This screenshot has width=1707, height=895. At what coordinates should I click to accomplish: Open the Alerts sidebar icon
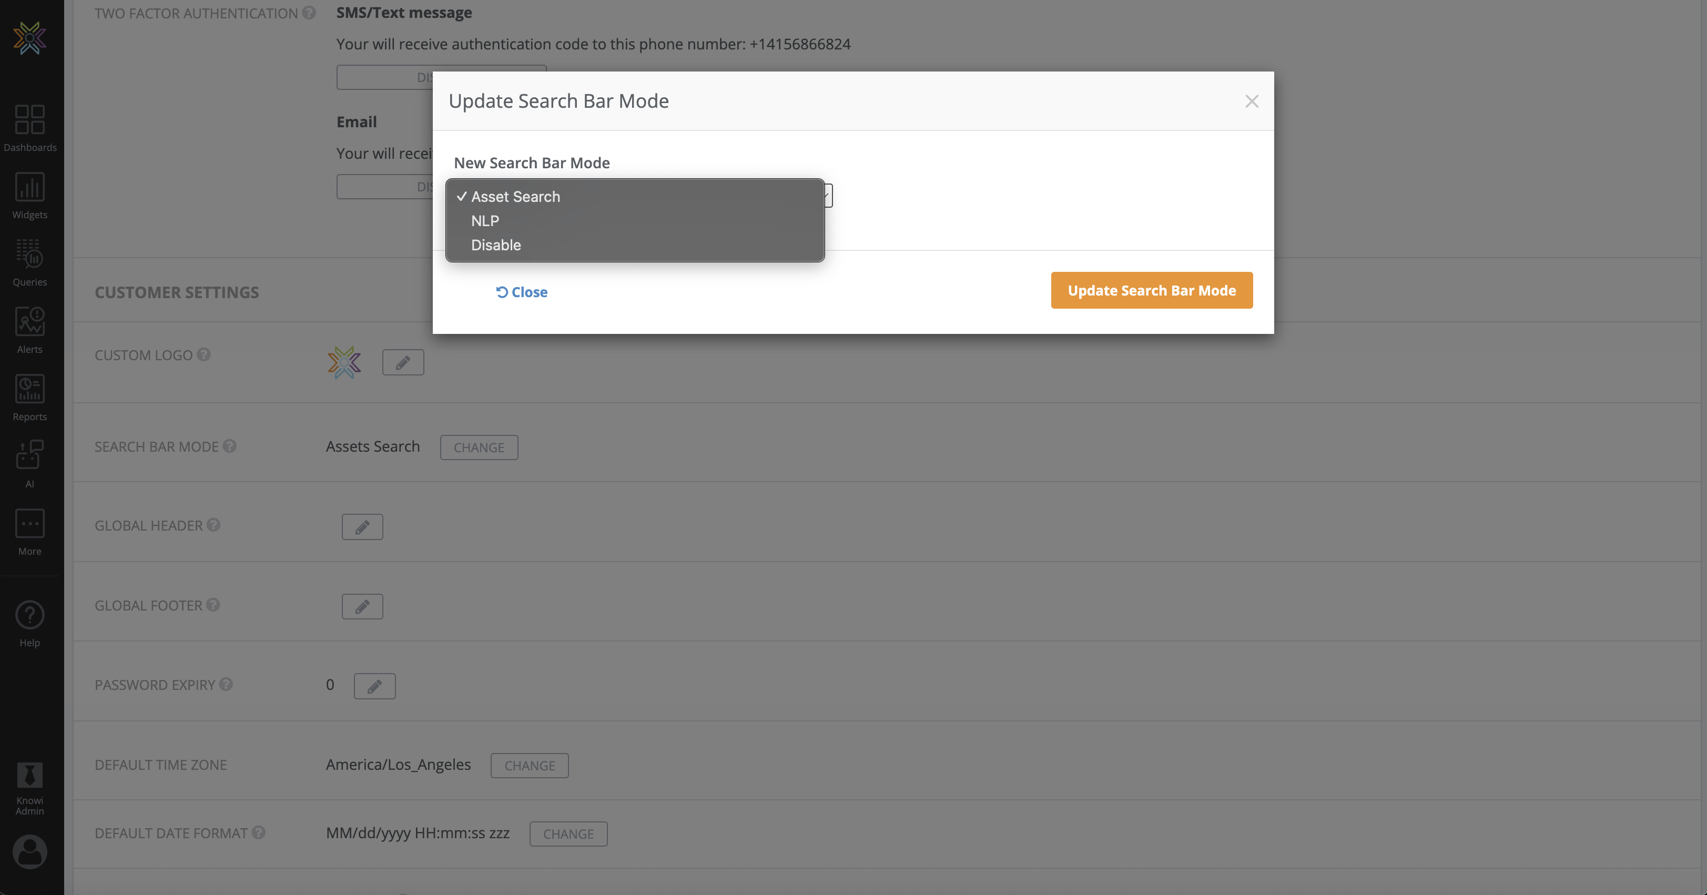tap(30, 329)
